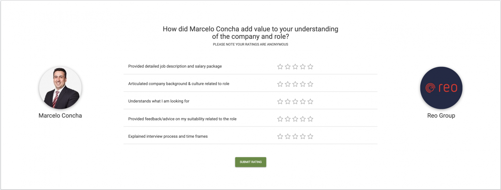Give five stars for interview process and time frames
501x190 pixels.
point(310,136)
